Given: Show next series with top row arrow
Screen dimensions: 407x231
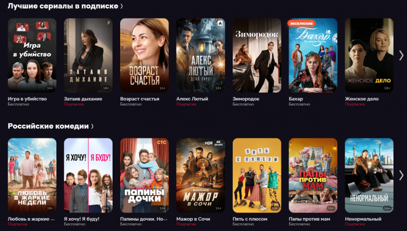Looking at the screenshot, I should tap(401, 55).
